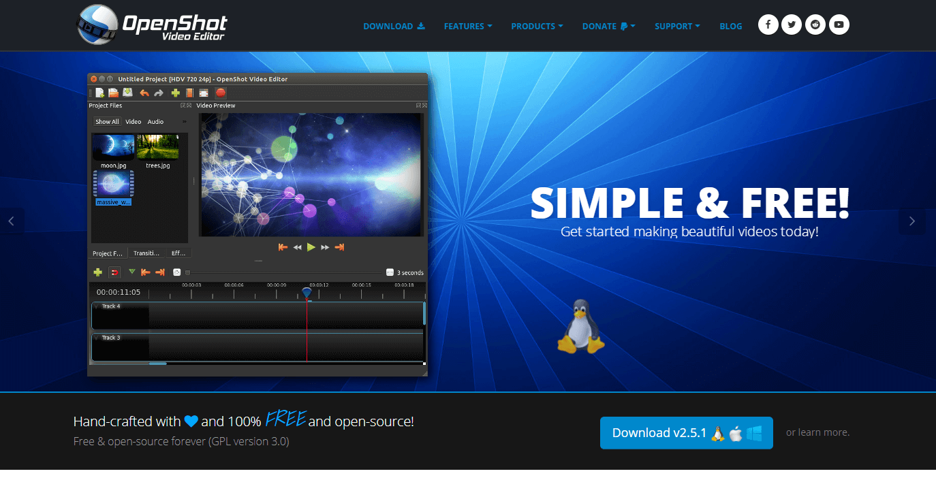Click Previous Marker icon in timeline toolbar
Screen dimensions: 936x480
pos(145,272)
